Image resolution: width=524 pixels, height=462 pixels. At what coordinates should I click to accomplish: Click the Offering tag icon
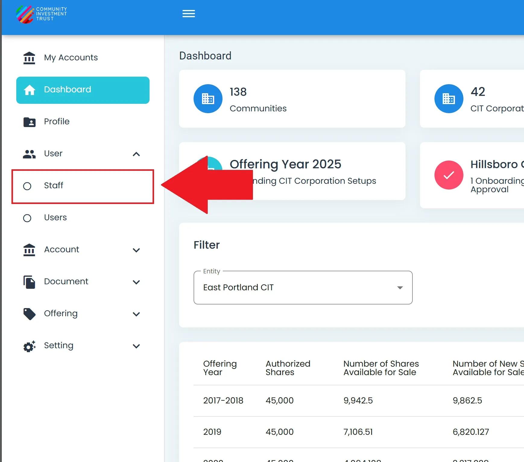(29, 314)
